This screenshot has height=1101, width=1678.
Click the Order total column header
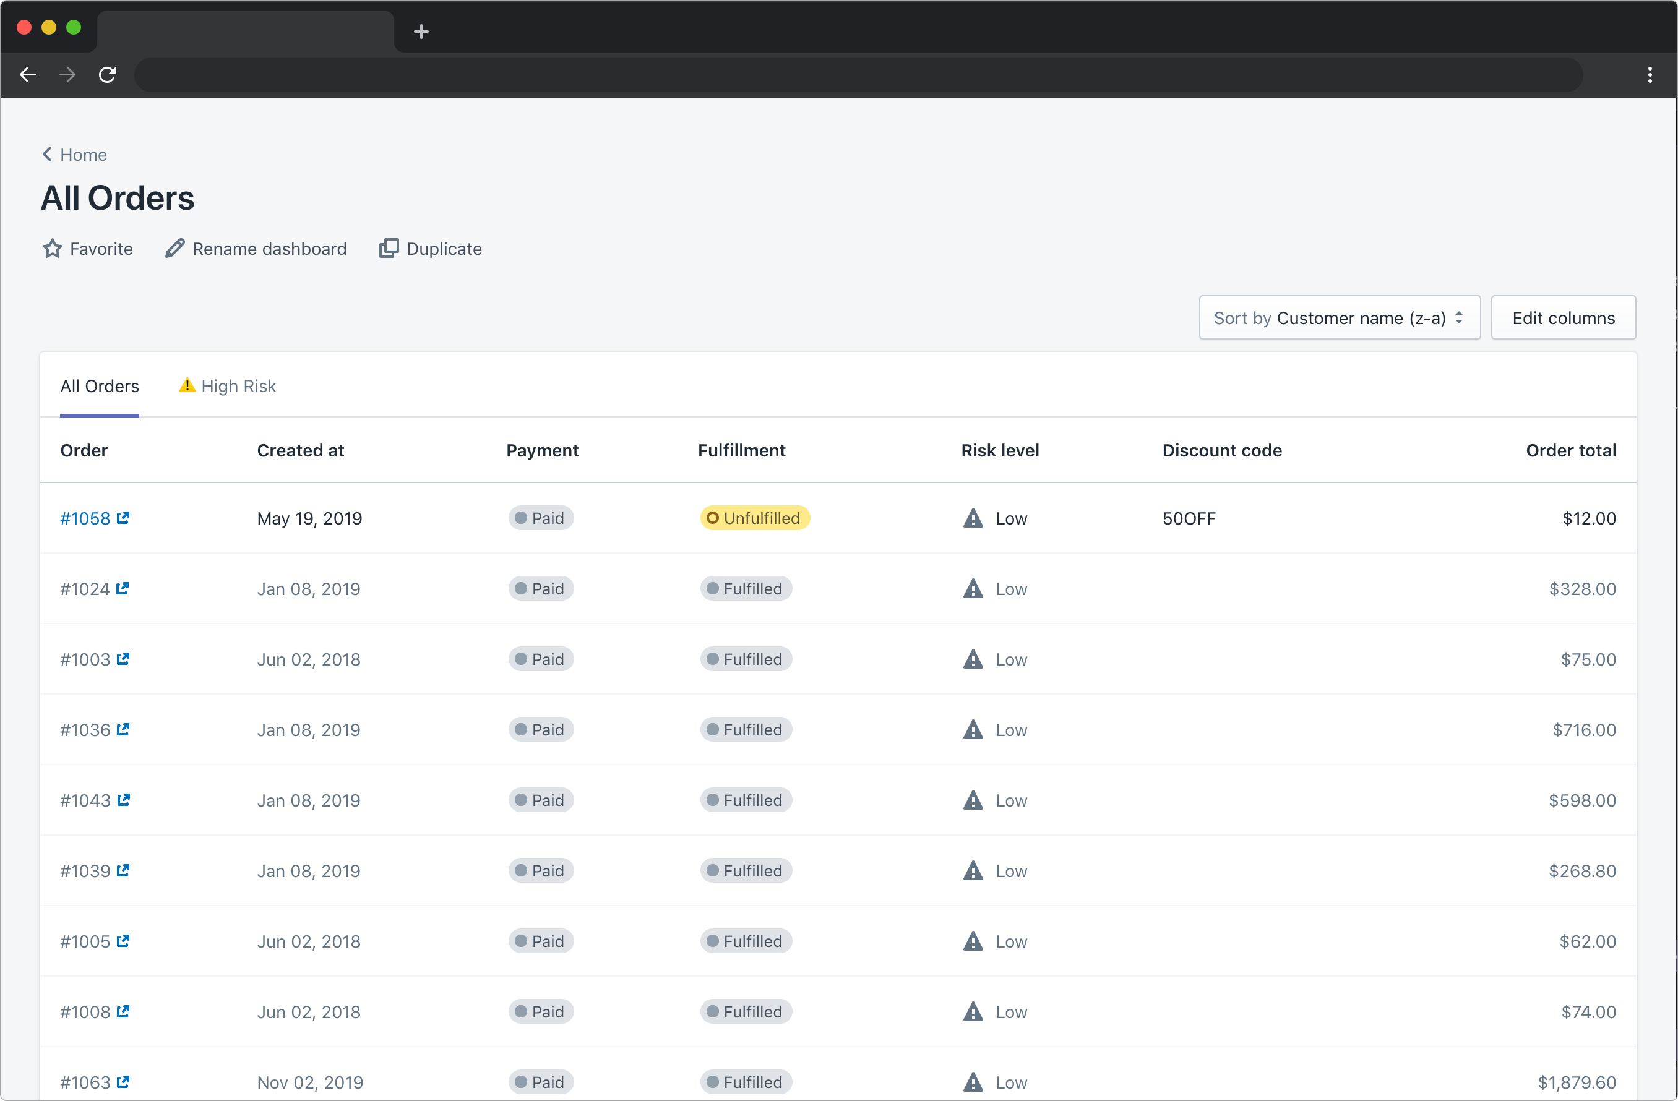[x=1571, y=450]
